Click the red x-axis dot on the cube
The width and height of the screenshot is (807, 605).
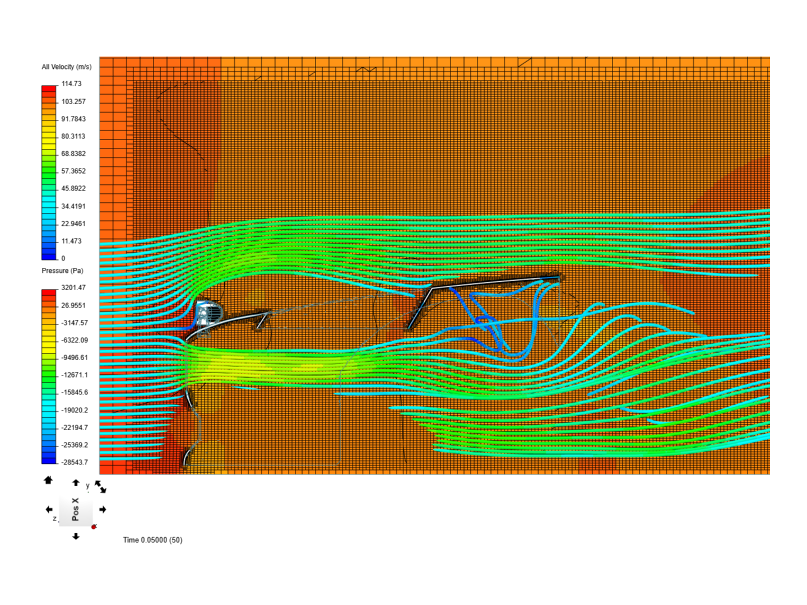[x=94, y=527]
